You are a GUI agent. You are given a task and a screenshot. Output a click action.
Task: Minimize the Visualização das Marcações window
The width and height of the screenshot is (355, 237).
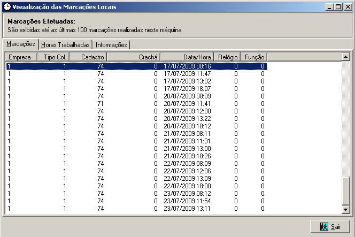pos(330,7)
